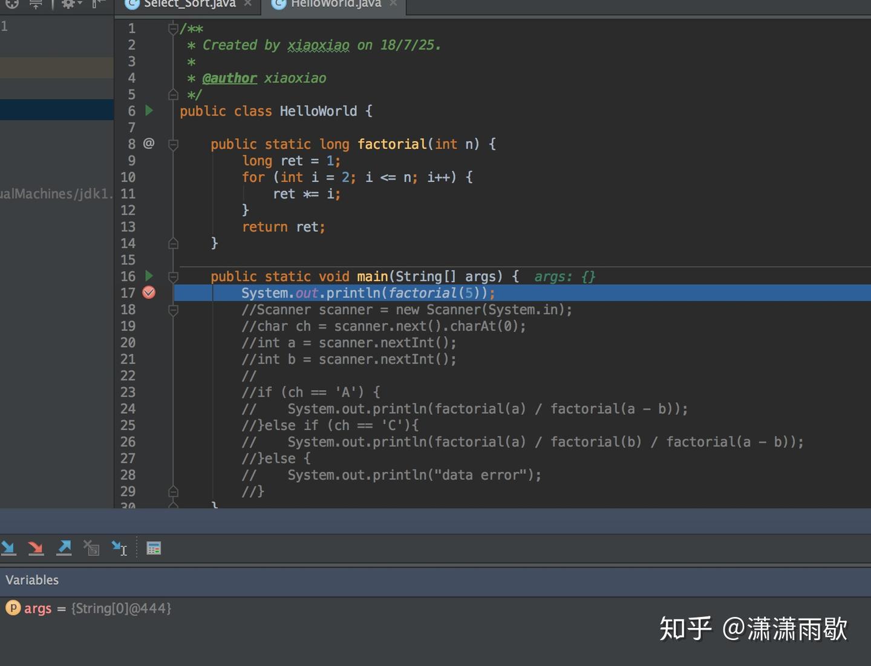This screenshot has height=666, width=871.
Task: Step out using the blue up-arrow icon
Action: 64,547
